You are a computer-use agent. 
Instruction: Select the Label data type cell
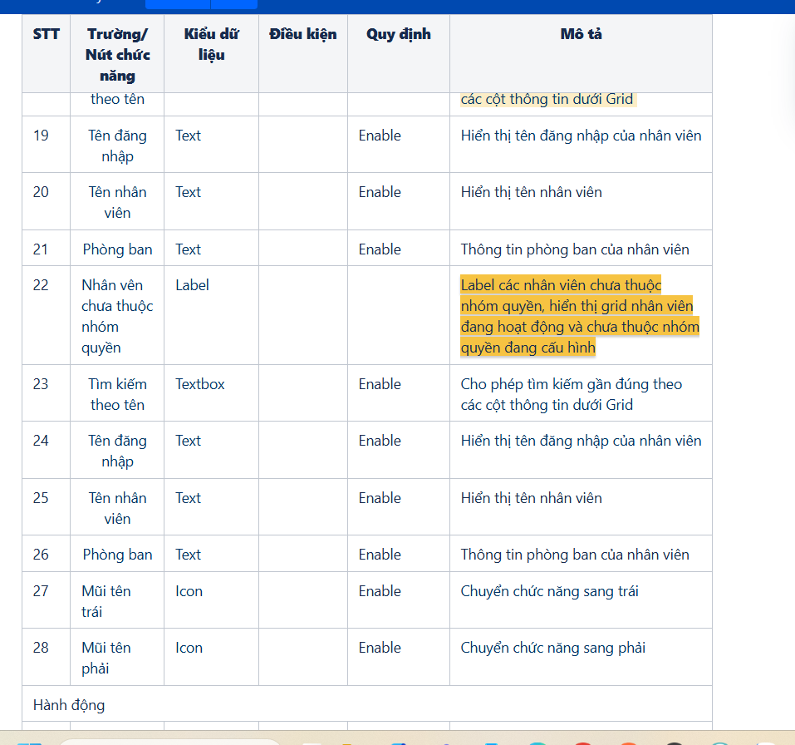point(192,285)
